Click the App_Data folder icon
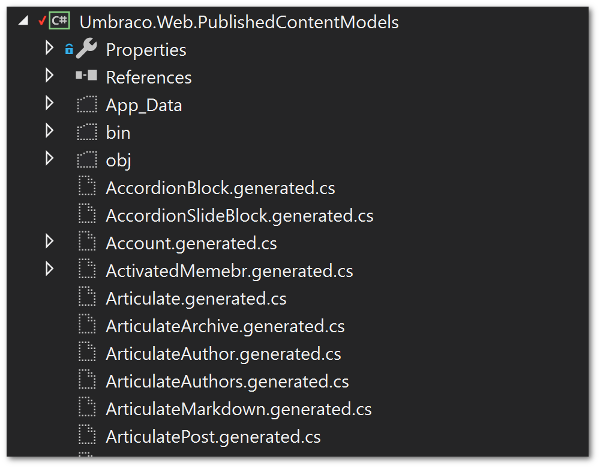Image resolution: width=600 pixels, height=468 pixels. (87, 105)
